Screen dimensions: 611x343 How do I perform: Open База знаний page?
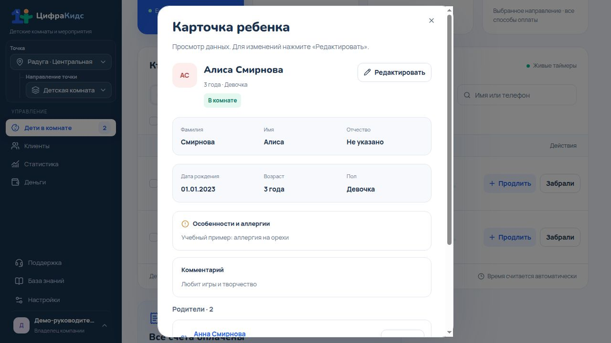61,281
